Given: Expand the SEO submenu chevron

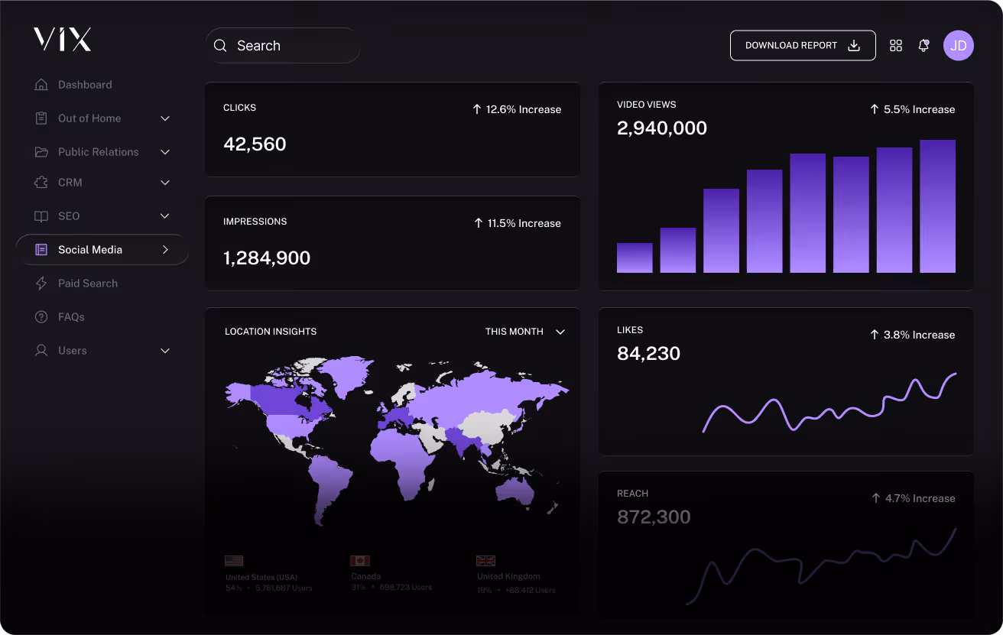Looking at the screenshot, I should pyautogui.click(x=165, y=216).
